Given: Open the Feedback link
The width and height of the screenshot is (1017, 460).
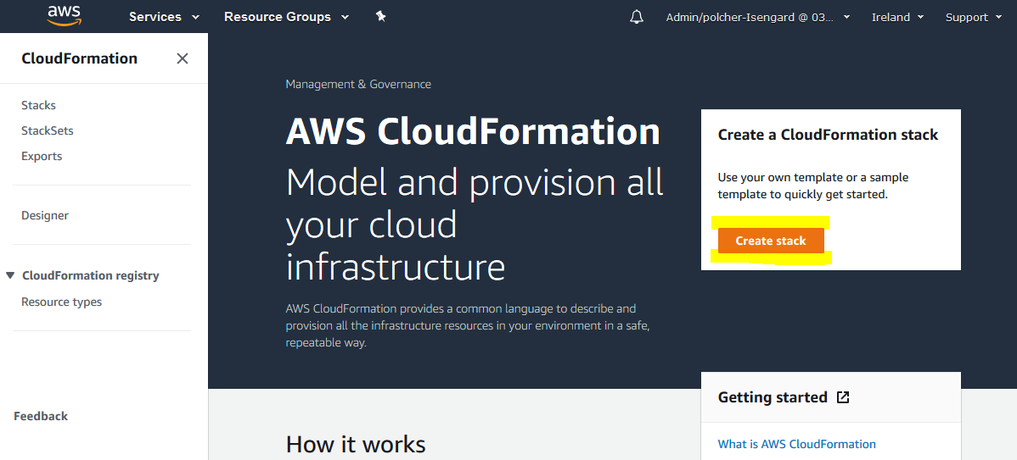Looking at the screenshot, I should (41, 416).
